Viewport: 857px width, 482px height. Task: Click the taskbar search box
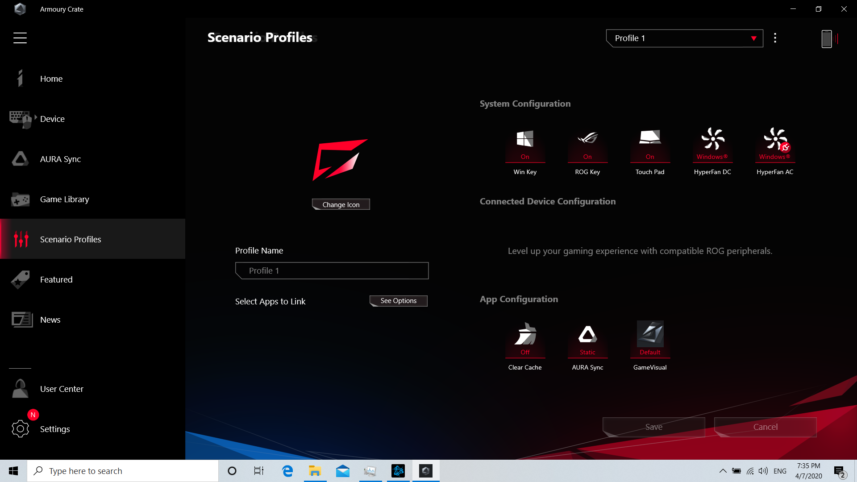(x=123, y=471)
